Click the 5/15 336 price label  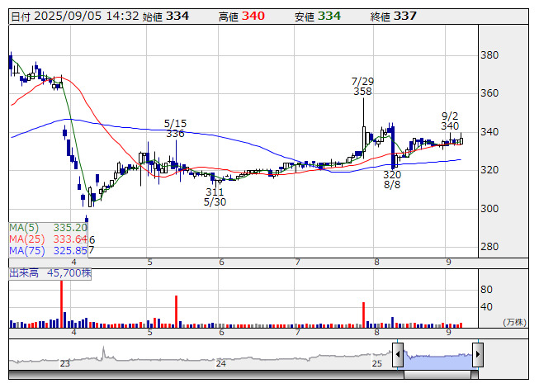[x=175, y=128]
